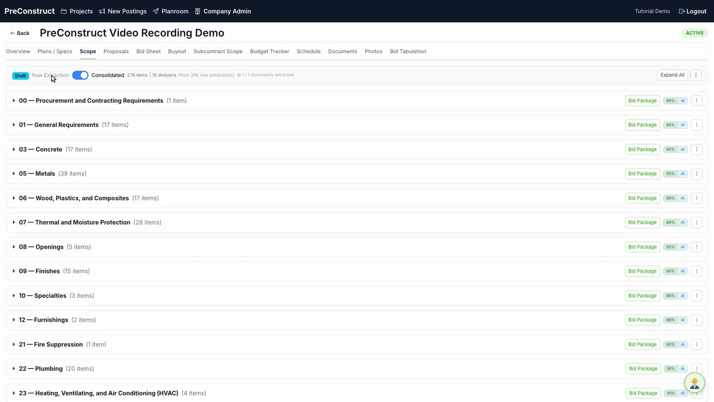This screenshot has height=402, width=714.
Task: Click the PreConstruct logo link
Action: pyautogui.click(x=29, y=11)
